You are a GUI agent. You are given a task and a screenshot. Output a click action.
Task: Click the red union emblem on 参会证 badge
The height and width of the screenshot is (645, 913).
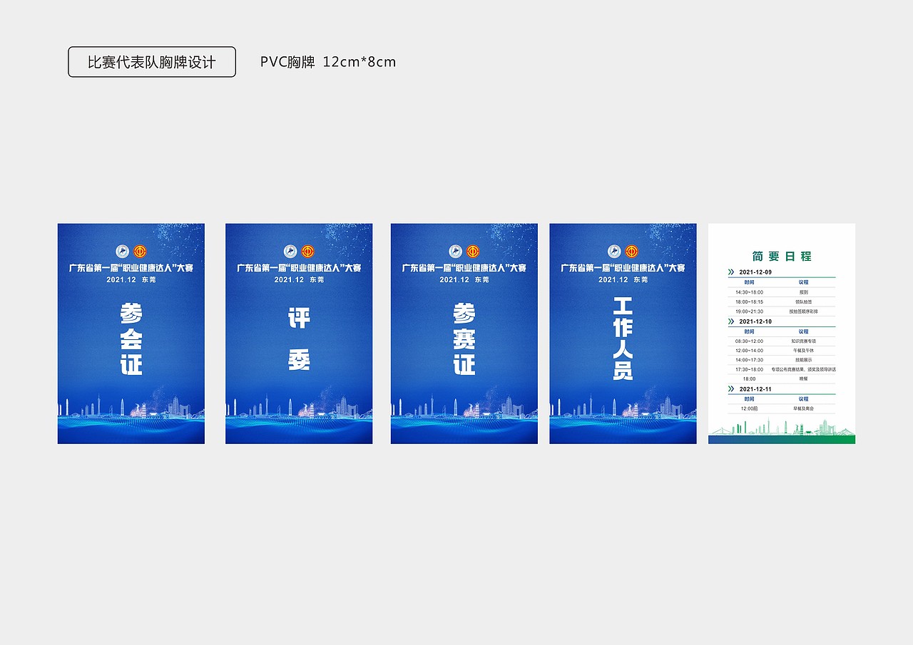140,251
